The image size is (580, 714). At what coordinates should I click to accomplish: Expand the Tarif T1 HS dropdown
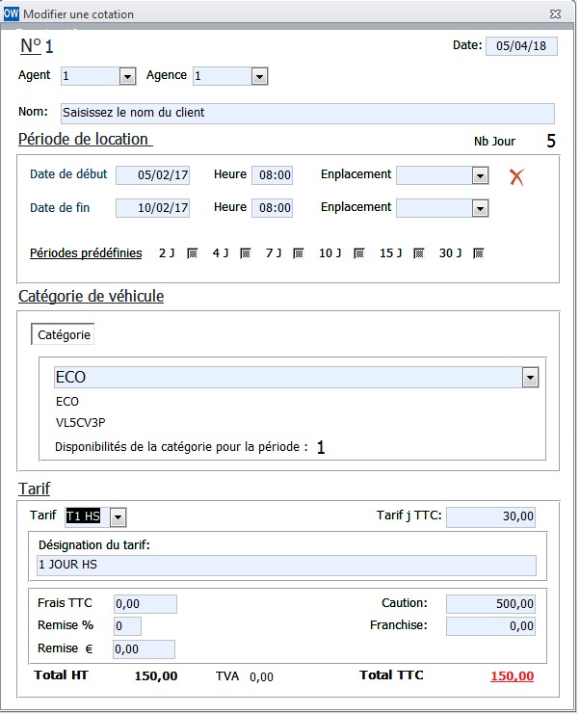(x=118, y=517)
